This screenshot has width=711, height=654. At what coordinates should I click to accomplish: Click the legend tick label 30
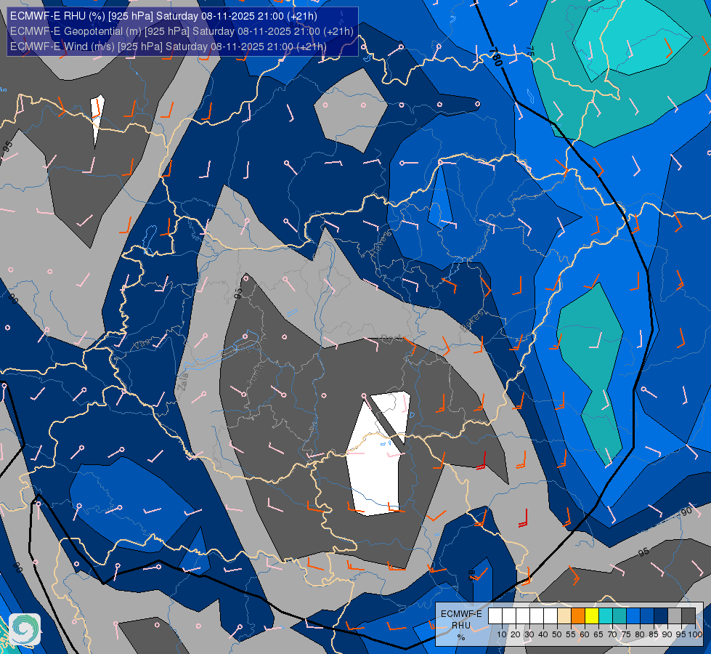click(529, 634)
